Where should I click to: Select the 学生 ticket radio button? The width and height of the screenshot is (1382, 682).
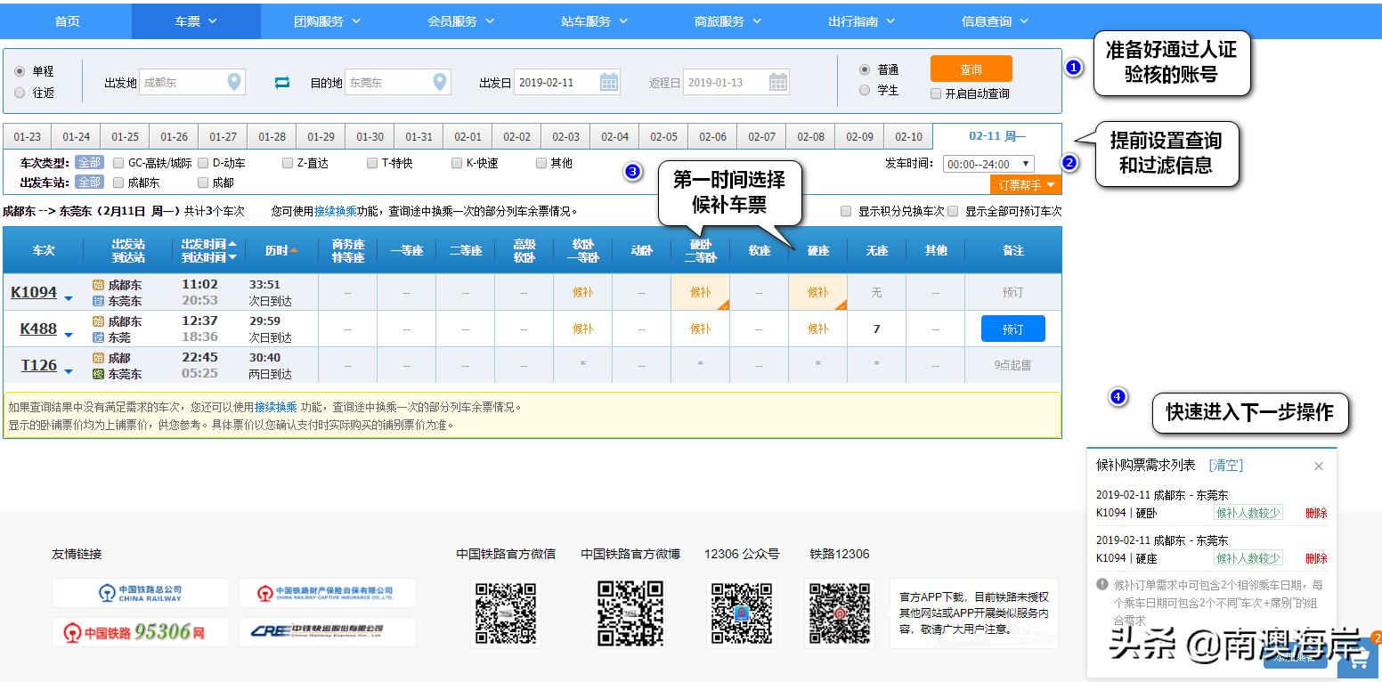pos(863,89)
